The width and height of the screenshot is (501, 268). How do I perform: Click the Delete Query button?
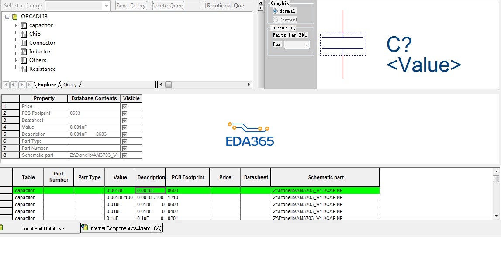tap(168, 6)
